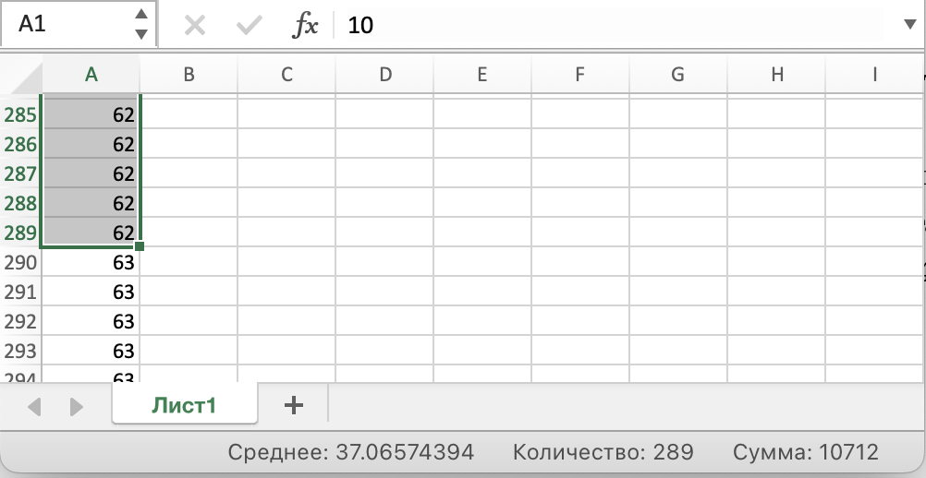Open the Name Box dropdown arrows
This screenshot has width=926, height=478.
click(x=140, y=25)
